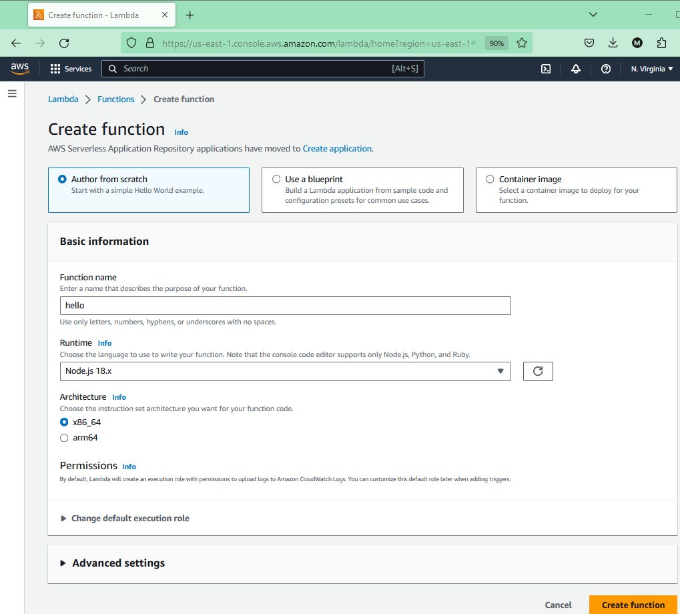Open the browser extensions puzzle icon
Image resolution: width=680 pixels, height=614 pixels.
pos(661,43)
